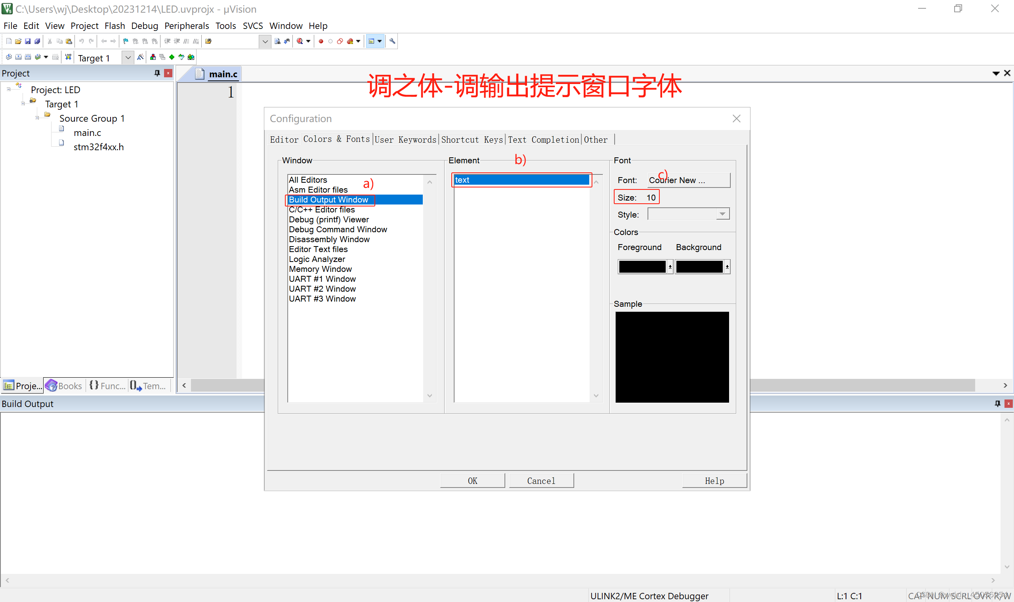
Task: Switch to the Text Completion tab
Action: point(544,140)
